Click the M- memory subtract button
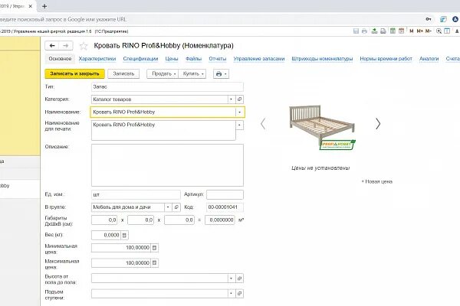460x306 pixels. pos(429,31)
